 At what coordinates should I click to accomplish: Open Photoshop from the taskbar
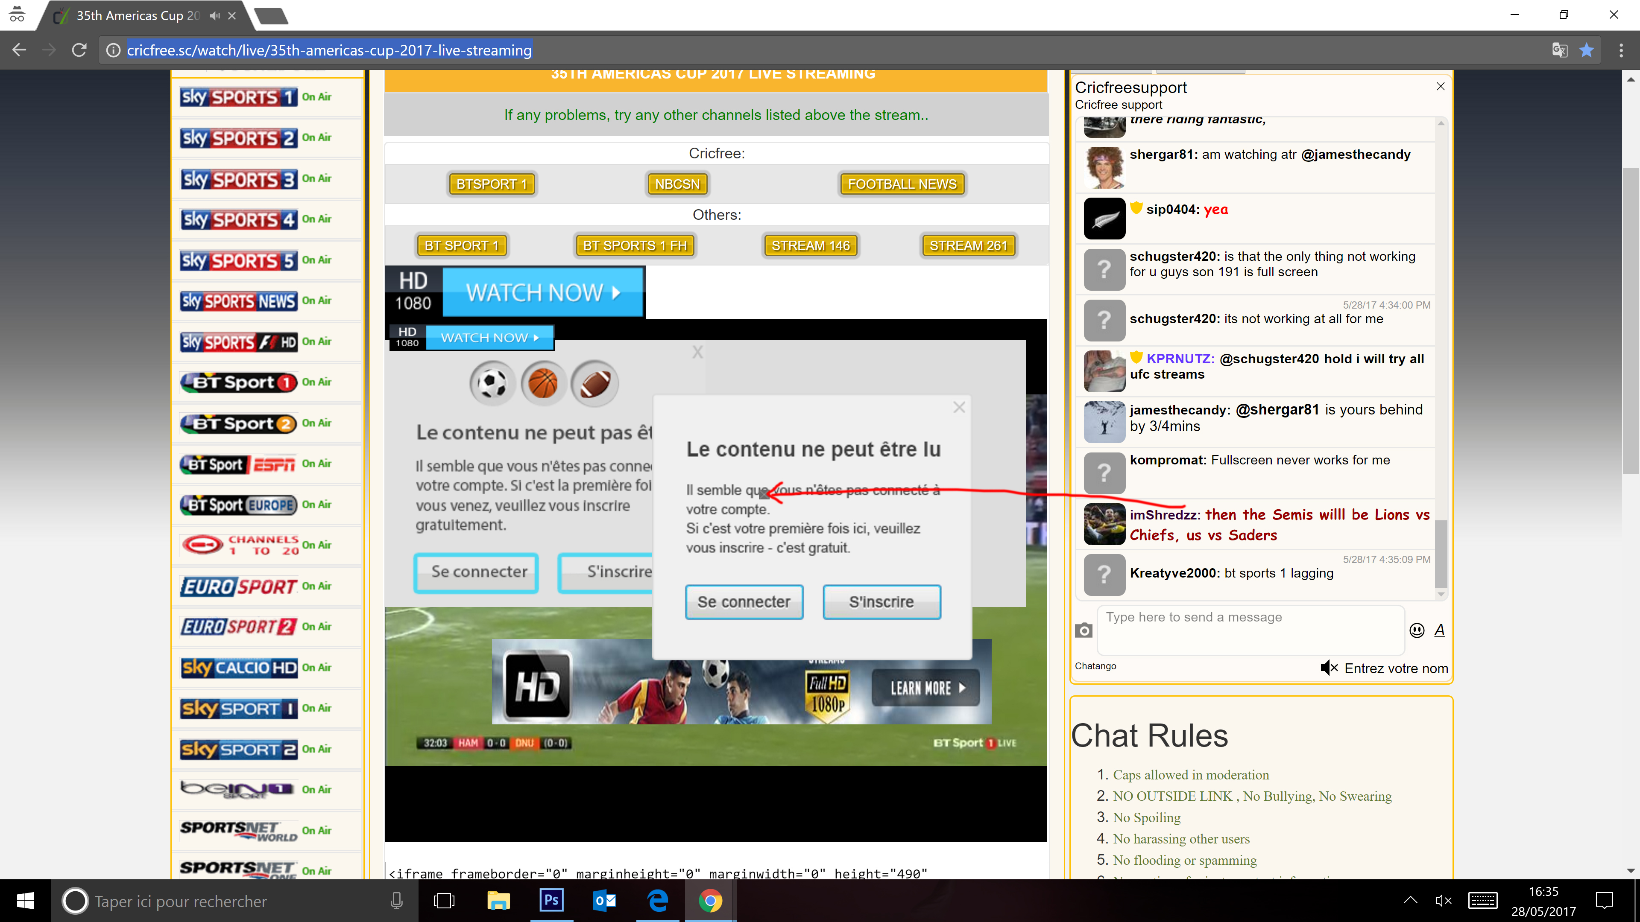pos(551,901)
